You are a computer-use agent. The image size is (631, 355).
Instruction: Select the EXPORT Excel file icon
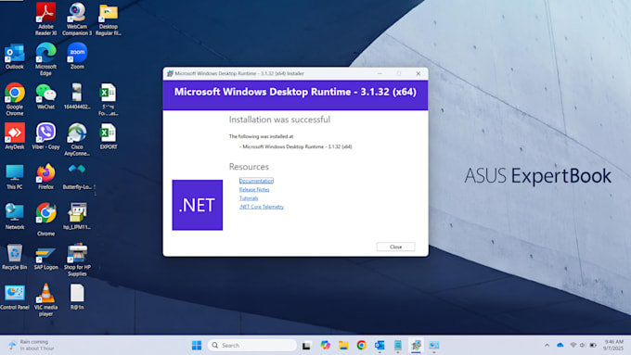coord(109,136)
